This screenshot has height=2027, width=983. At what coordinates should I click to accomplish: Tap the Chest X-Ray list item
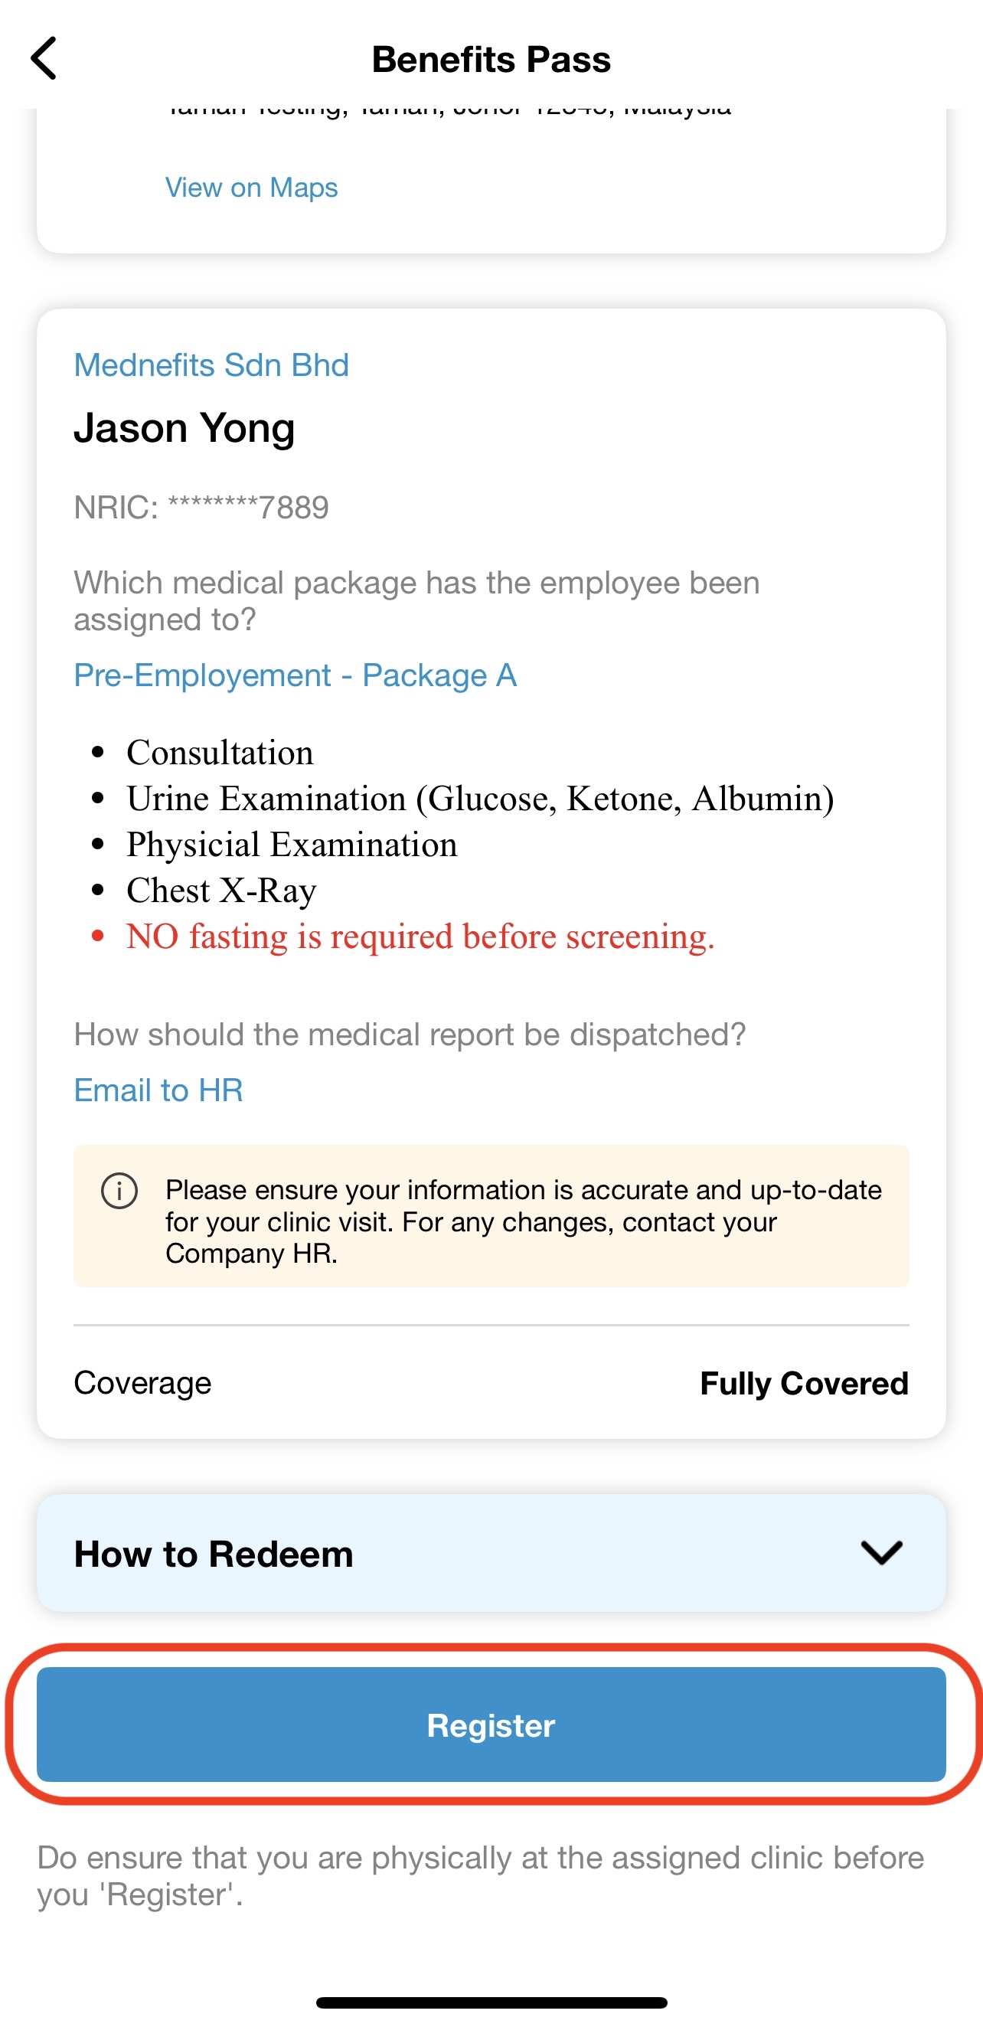coord(221,891)
